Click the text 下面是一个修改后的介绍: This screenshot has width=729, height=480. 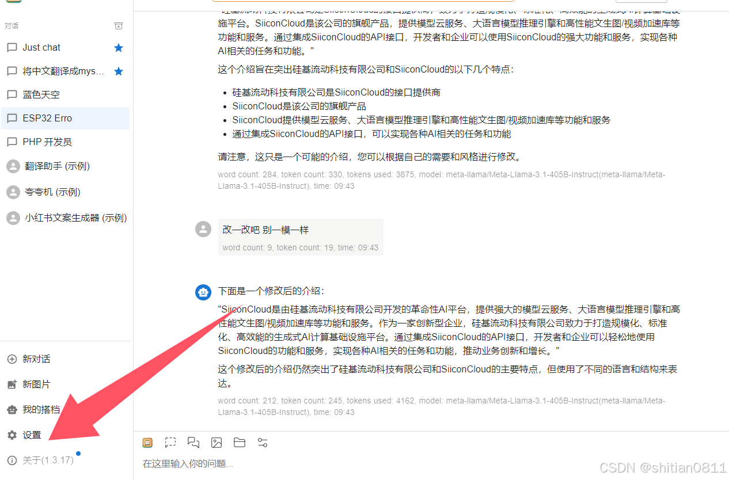[271, 291]
